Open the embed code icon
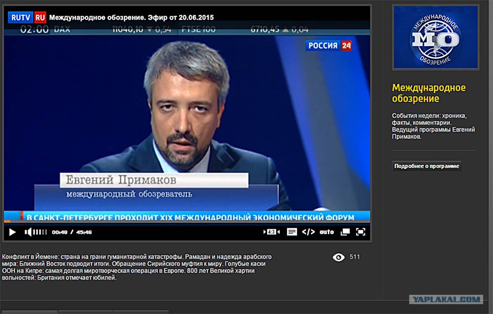 click(308, 232)
